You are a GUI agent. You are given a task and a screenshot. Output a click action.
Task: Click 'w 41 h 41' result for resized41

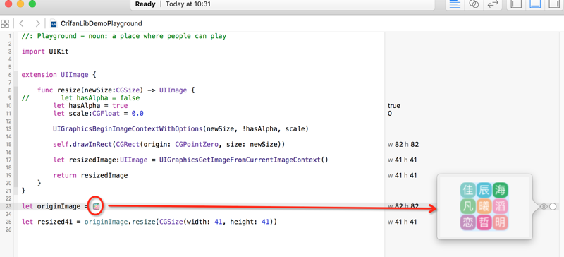[402, 222]
